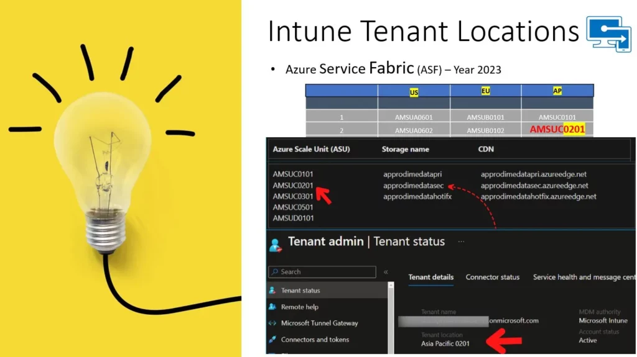Viewport: 637px width, 357px height.
Task: Click the AMSUA0601 table cell
Action: [x=414, y=117]
